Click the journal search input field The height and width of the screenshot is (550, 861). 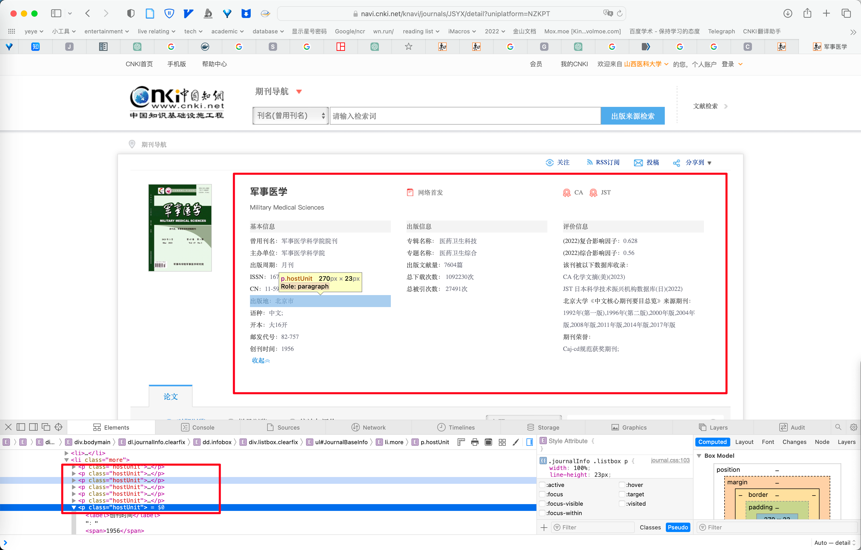coord(464,116)
